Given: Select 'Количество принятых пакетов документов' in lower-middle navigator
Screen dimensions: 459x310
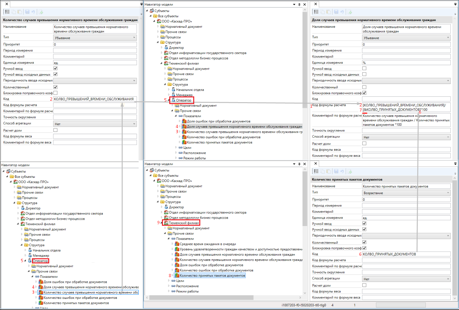Looking at the screenshot, I should (212, 276).
